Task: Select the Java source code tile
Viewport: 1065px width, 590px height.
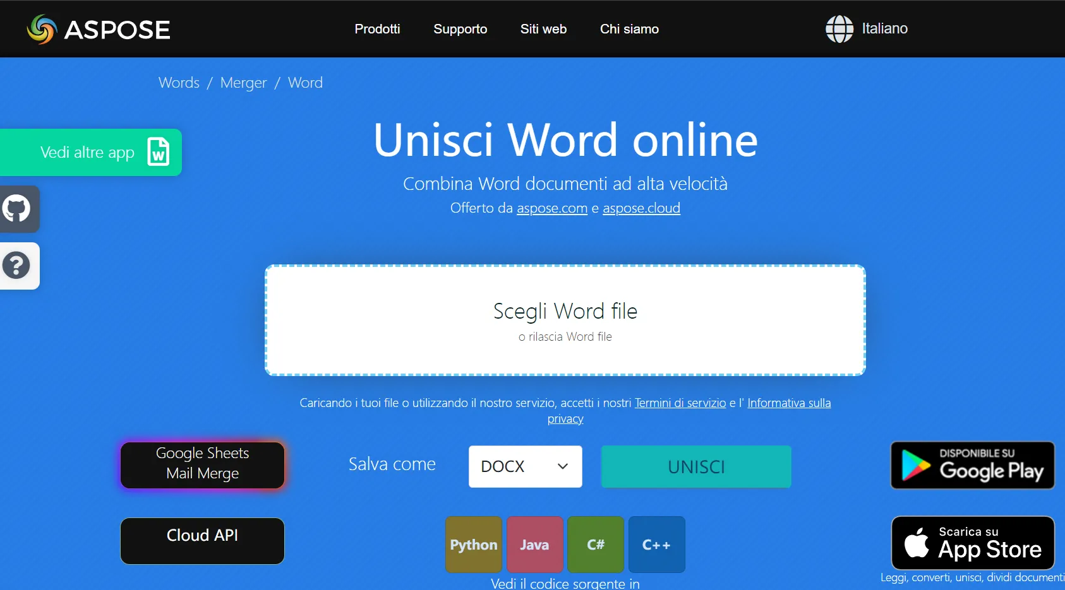Action: click(x=534, y=545)
